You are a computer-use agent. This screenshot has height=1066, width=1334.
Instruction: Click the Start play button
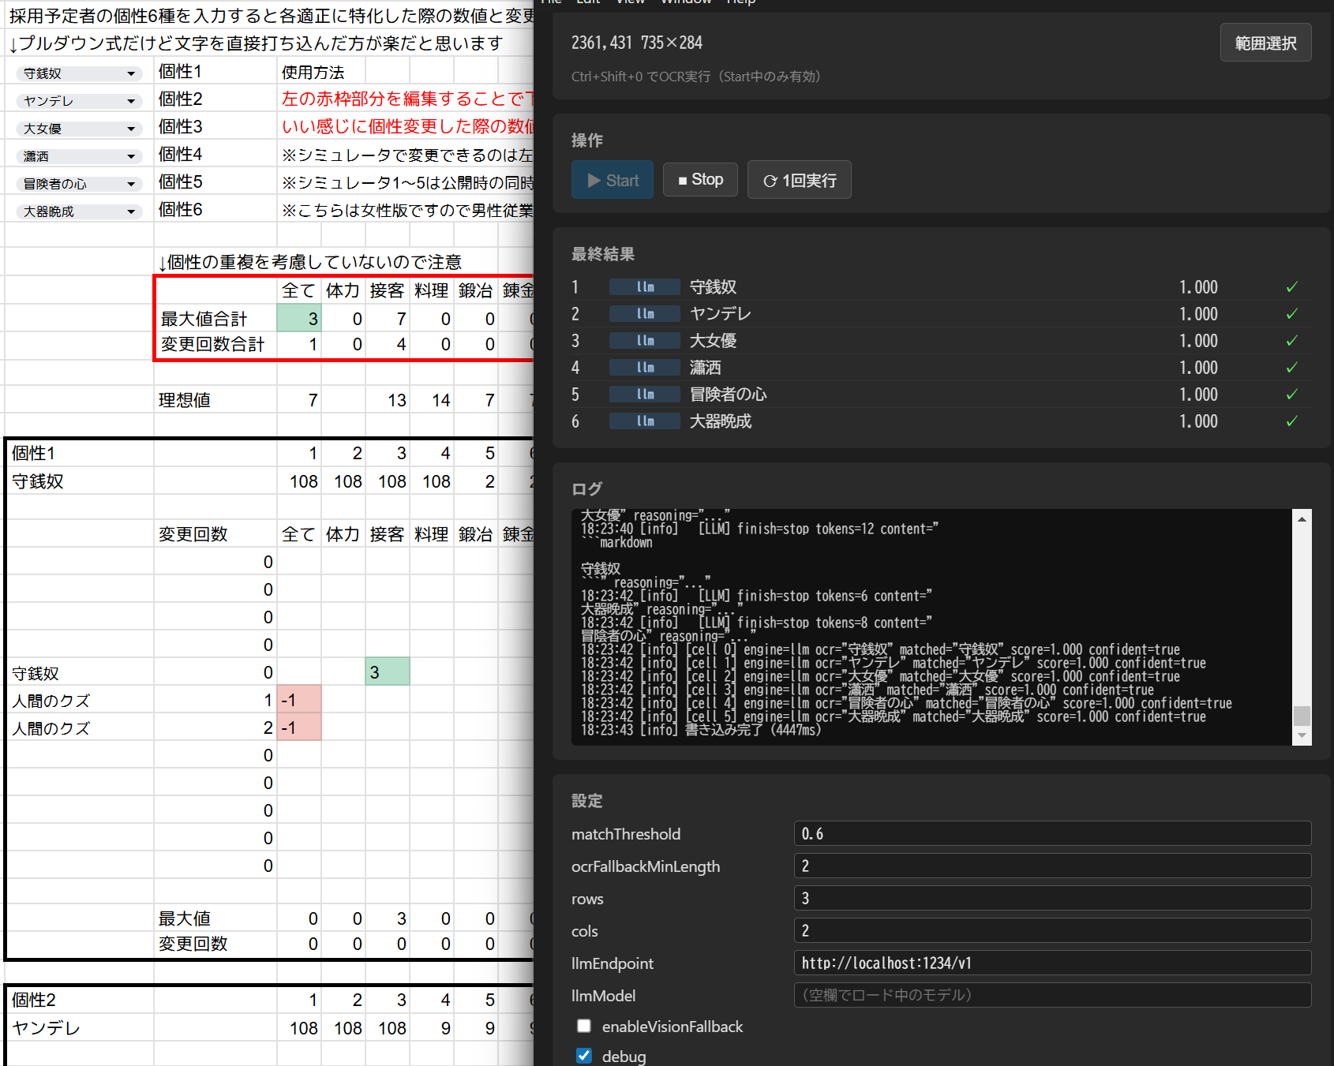click(613, 180)
